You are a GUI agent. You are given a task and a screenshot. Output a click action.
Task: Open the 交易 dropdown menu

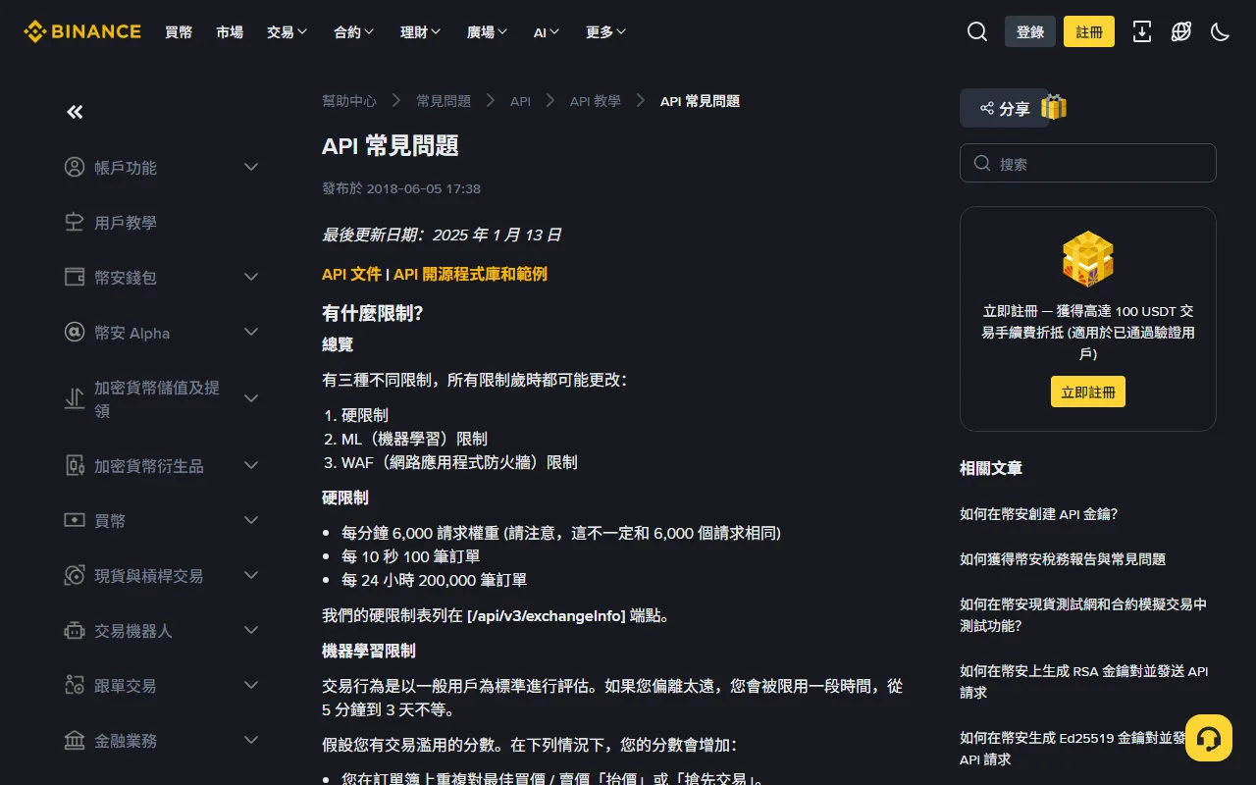pos(288,31)
